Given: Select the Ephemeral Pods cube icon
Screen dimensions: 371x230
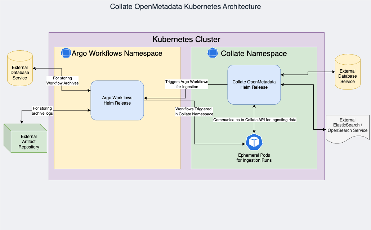Looking at the screenshot, I should 254,142.
